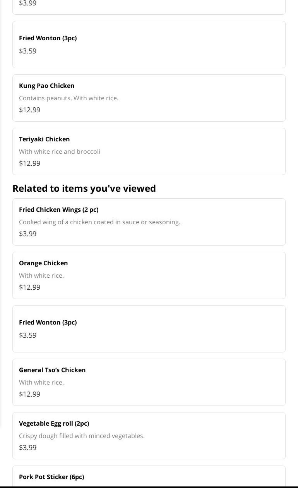Click the General Tso's Chicken $12.99 price
This screenshot has height=488, width=298.
coord(30,394)
